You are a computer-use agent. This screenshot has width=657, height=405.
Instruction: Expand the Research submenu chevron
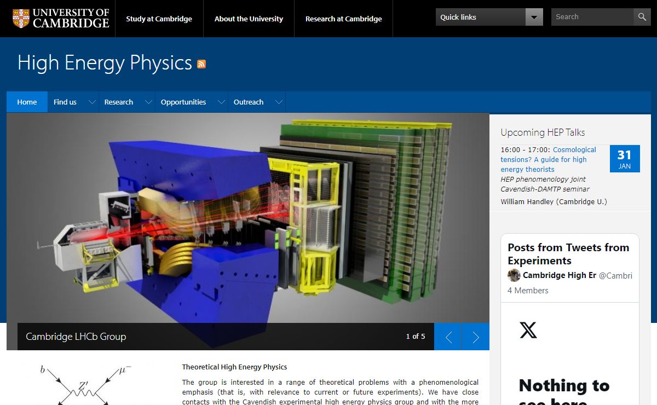tap(148, 102)
